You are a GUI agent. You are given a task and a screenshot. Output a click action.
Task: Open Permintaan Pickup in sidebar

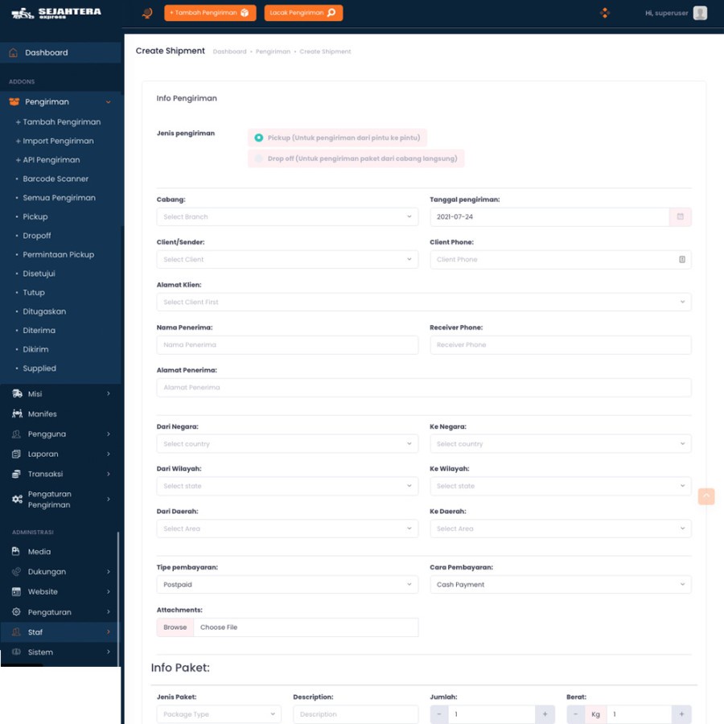(58, 254)
